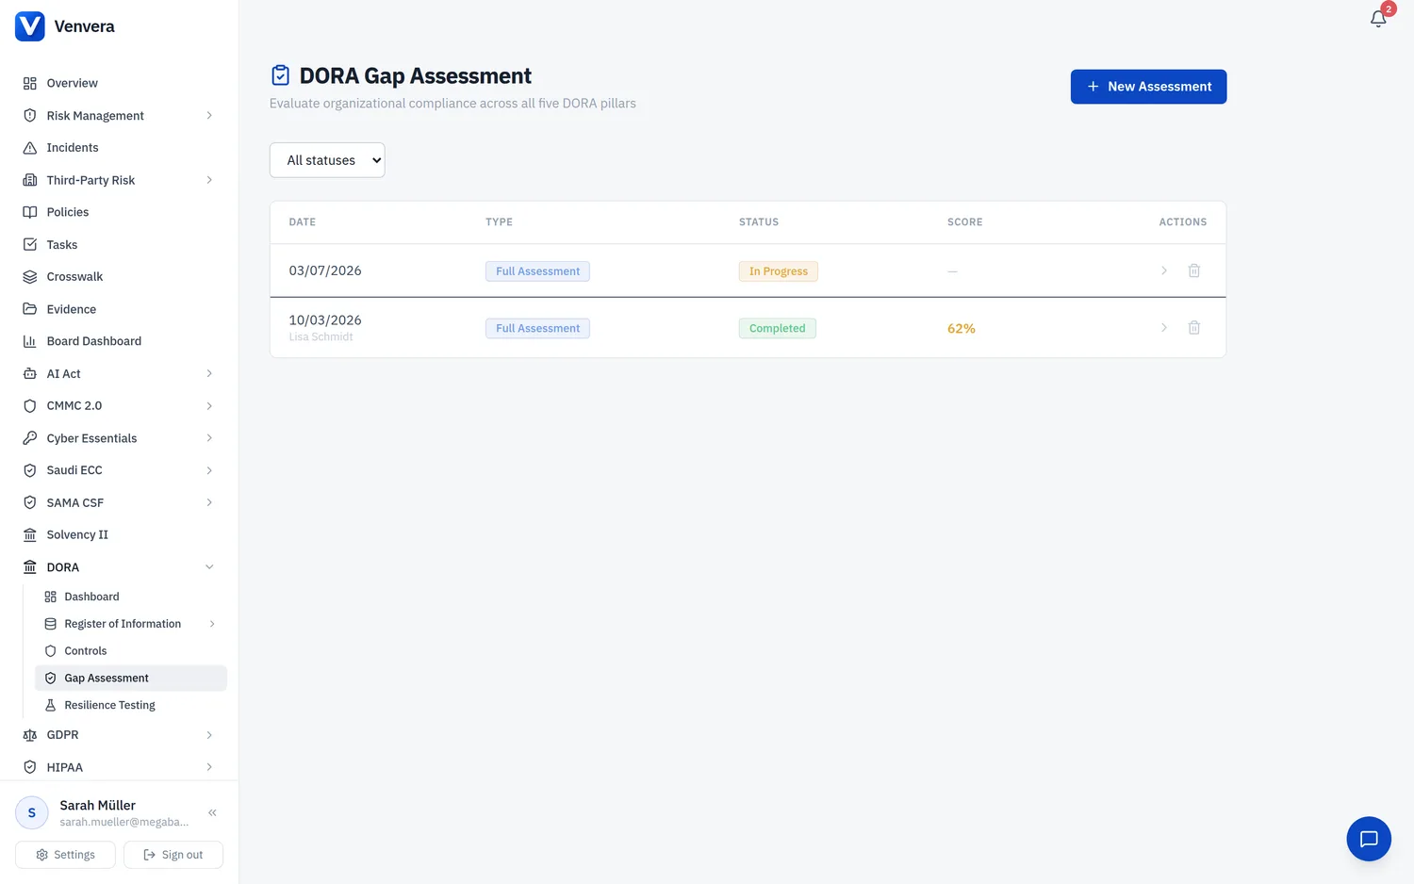Click Sarah Müller avatar circle
1414x884 pixels.
pos(32,812)
